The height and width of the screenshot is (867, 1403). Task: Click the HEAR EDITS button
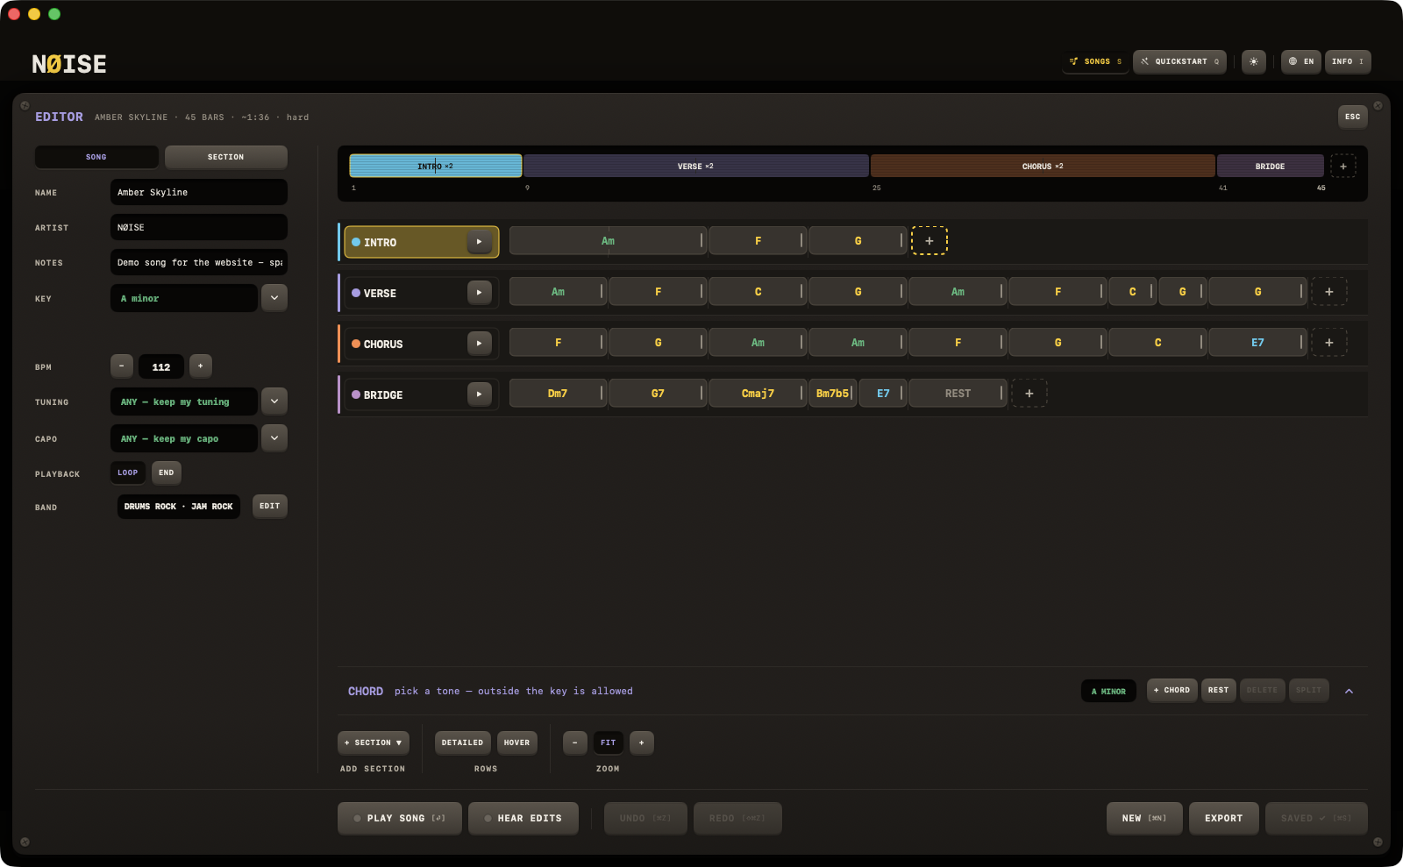point(523,819)
